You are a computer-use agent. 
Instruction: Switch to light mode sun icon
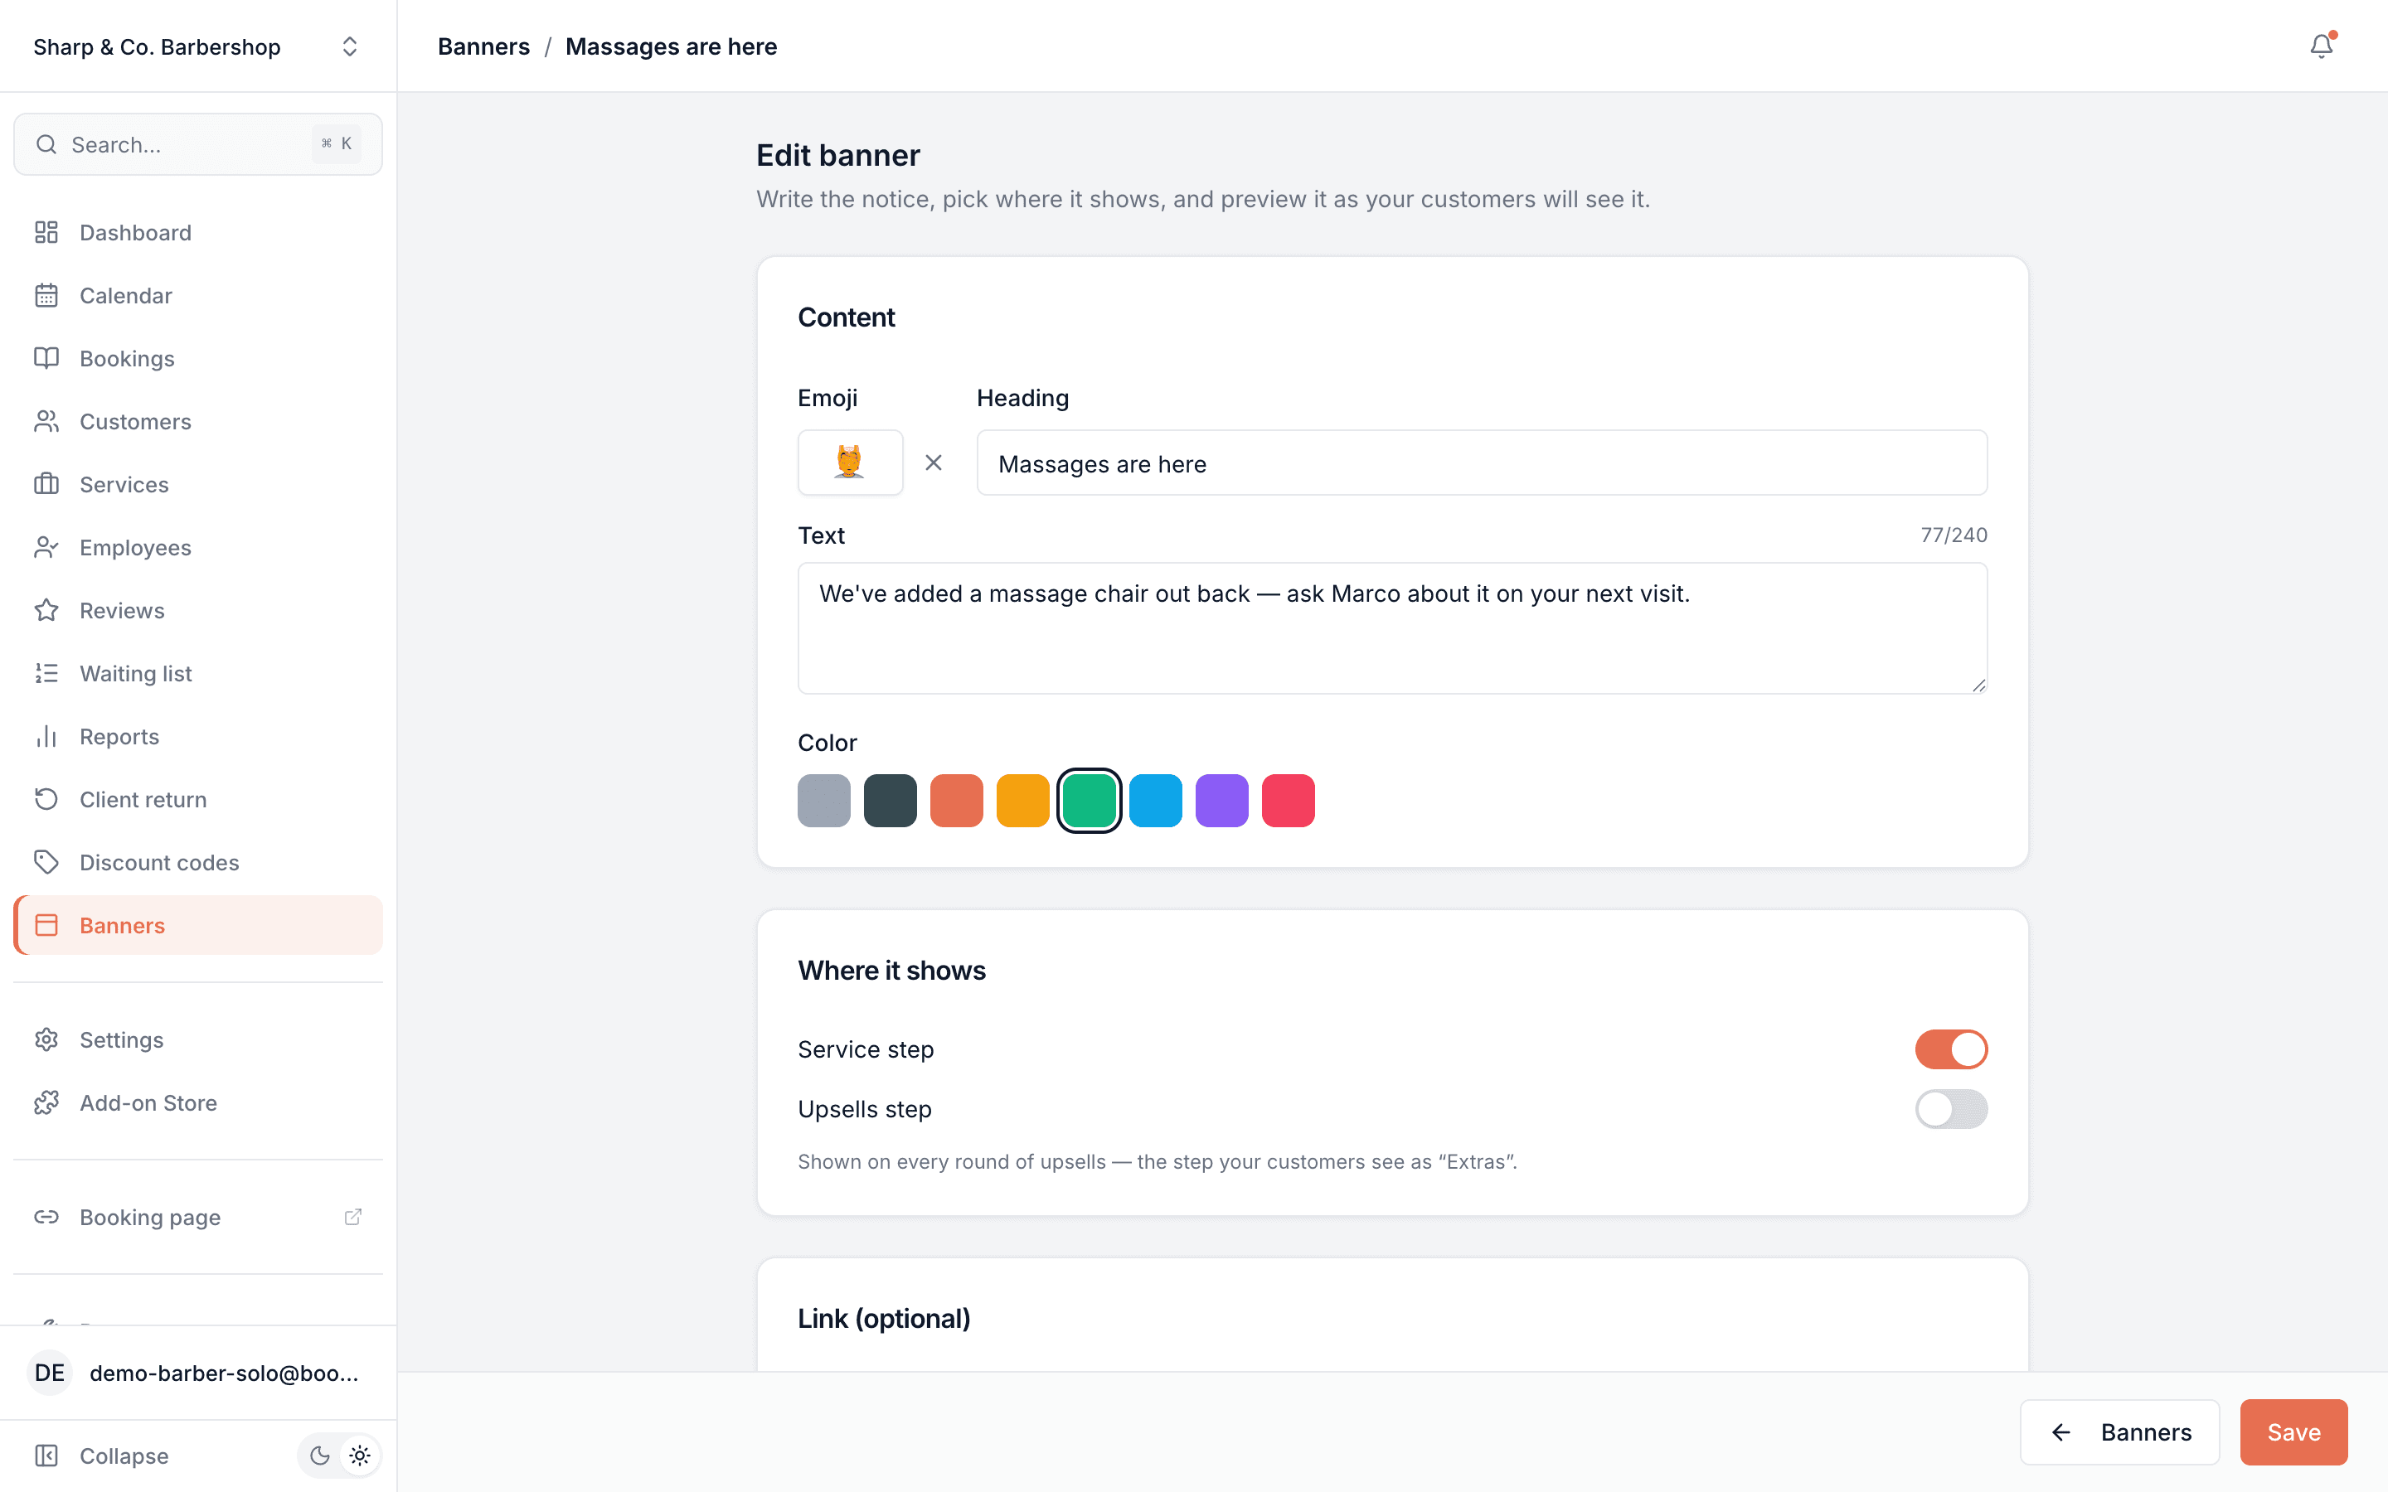pyautogui.click(x=360, y=1456)
